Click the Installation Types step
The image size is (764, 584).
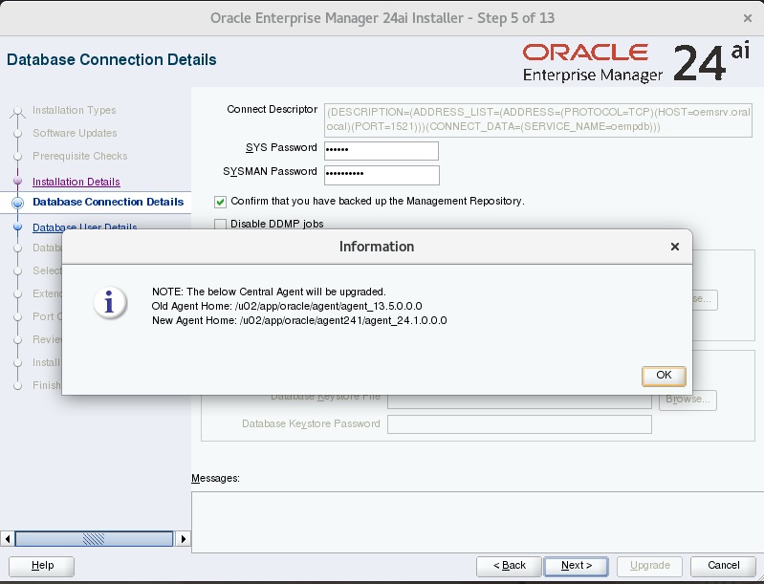(74, 110)
